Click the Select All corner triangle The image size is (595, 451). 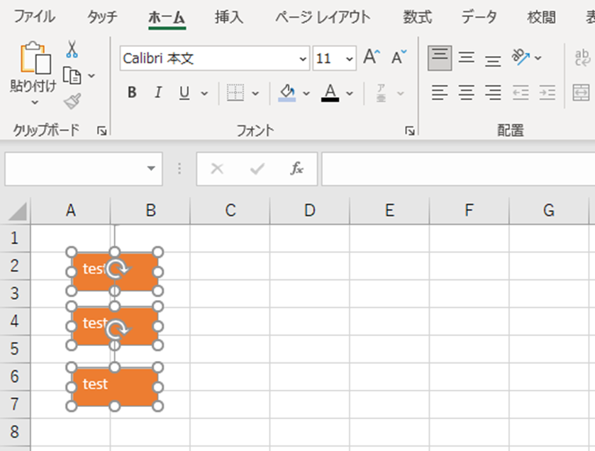(x=18, y=211)
